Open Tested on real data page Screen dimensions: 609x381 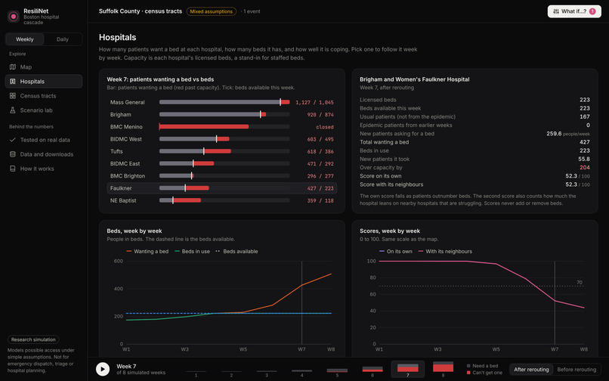44,140
